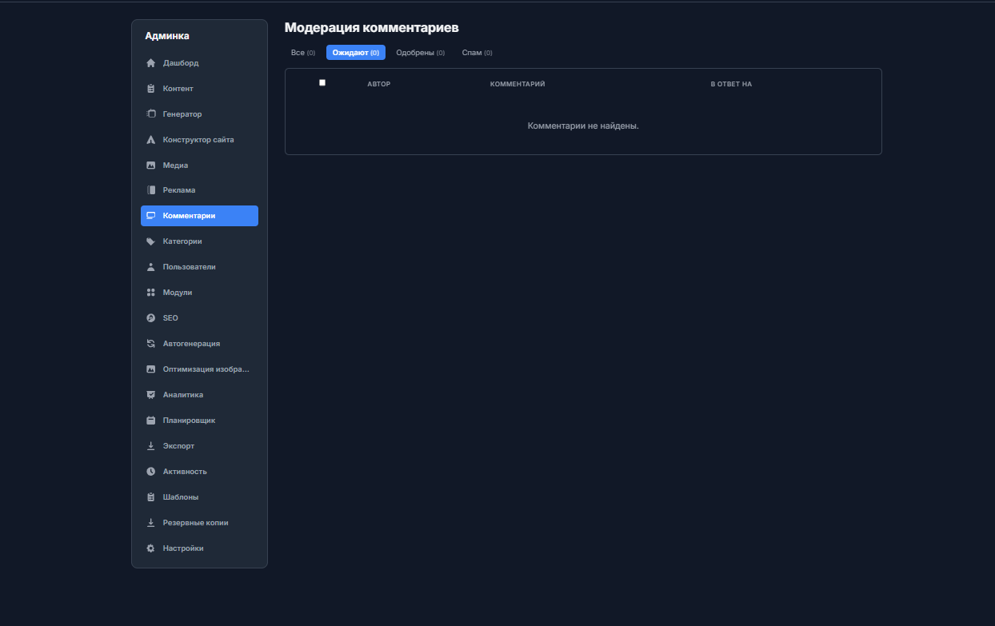Click the Медиа image icon
Screen dimensions: 995x626
pos(150,165)
